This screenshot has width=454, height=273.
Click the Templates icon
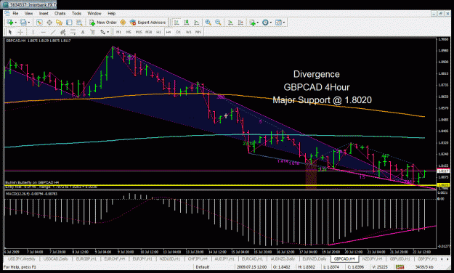tap(278, 23)
